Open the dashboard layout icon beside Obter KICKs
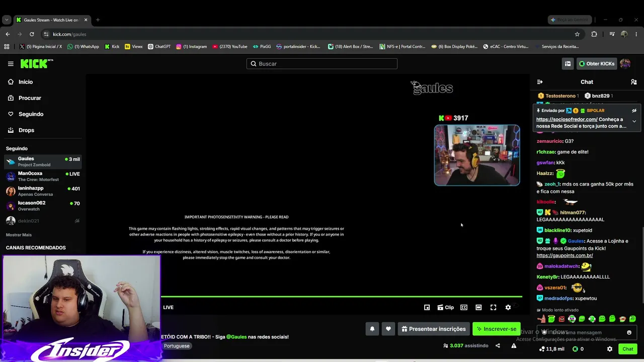 [x=568, y=64]
